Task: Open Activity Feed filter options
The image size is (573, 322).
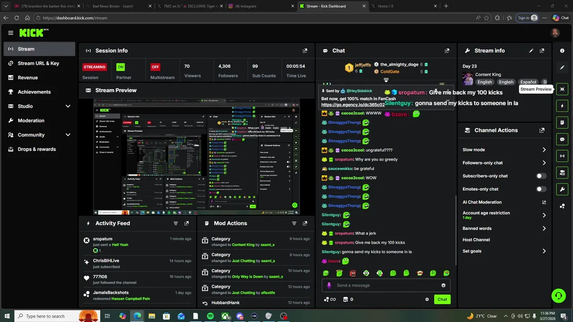Action: (x=175, y=223)
